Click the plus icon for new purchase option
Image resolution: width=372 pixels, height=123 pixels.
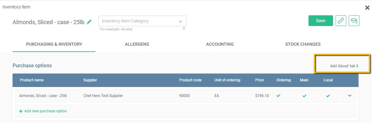click(21, 111)
